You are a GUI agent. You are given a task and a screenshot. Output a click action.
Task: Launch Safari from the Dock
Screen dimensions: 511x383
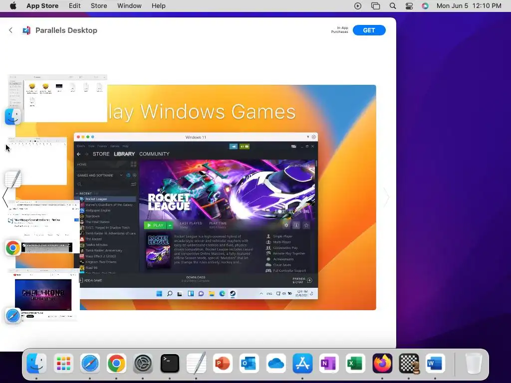click(90, 363)
